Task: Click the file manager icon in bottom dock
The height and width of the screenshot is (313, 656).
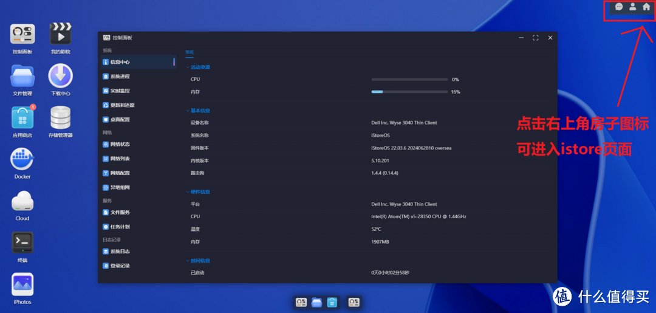Action: (316, 302)
